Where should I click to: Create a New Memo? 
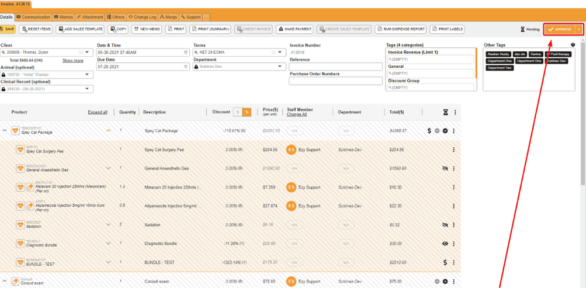click(x=147, y=29)
